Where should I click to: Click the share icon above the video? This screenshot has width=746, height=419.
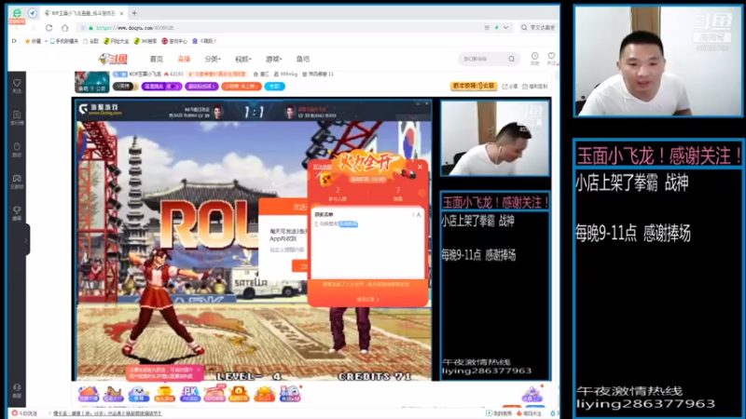click(510, 87)
